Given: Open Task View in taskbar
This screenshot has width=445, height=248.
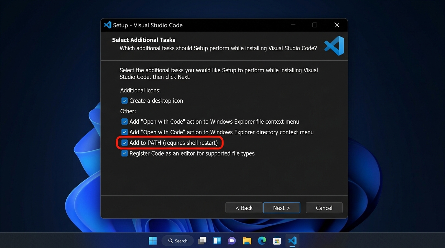Looking at the screenshot, I should pyautogui.click(x=202, y=241).
